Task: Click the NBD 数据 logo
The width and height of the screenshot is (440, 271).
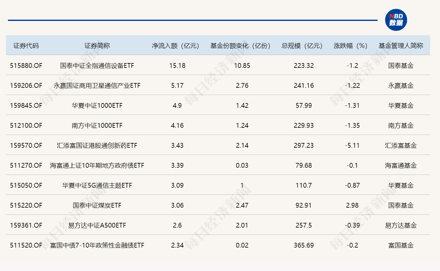Action: pos(396,20)
